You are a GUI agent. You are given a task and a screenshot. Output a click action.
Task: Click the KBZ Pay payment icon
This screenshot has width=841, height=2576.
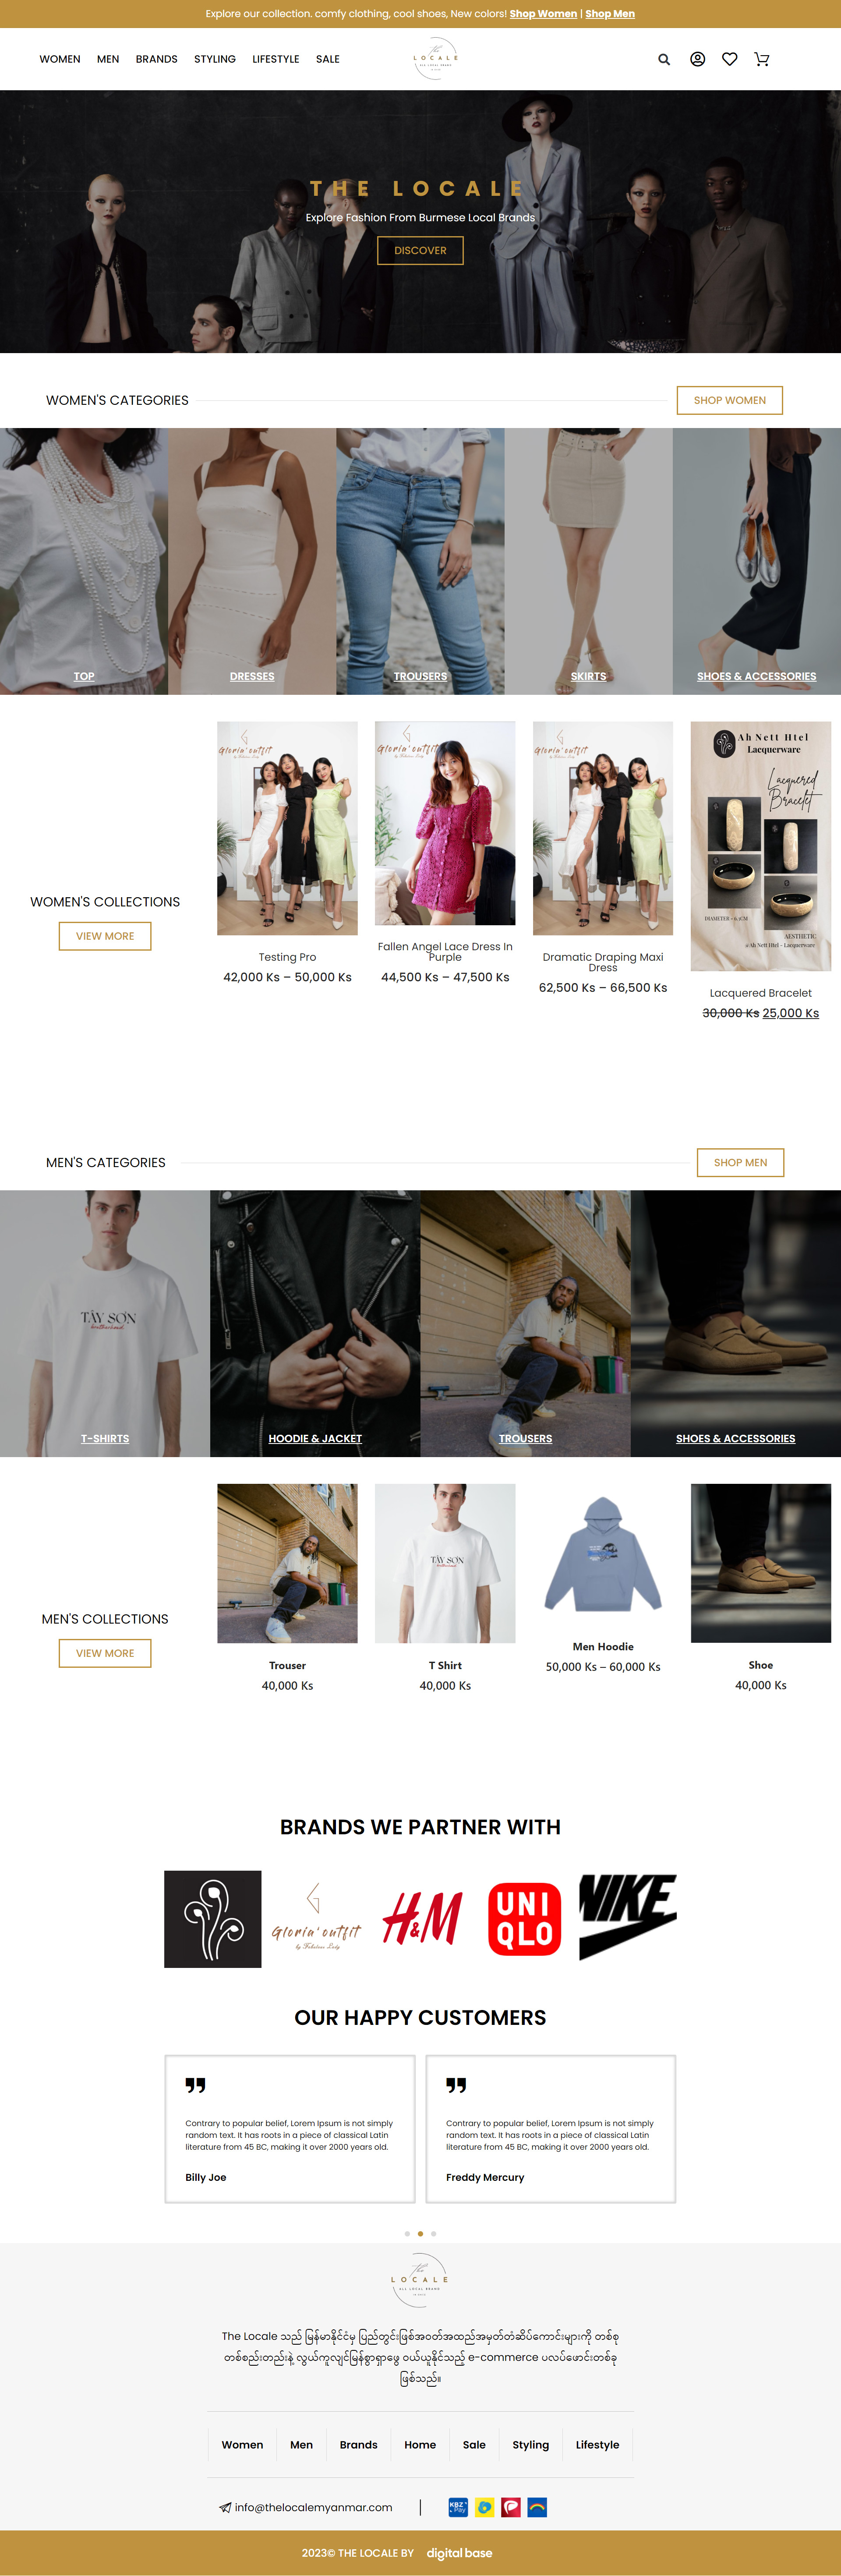458,2506
